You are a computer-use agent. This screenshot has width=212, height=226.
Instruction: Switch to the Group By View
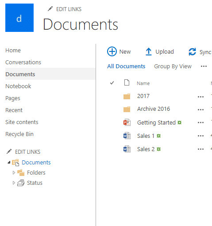tap(173, 66)
